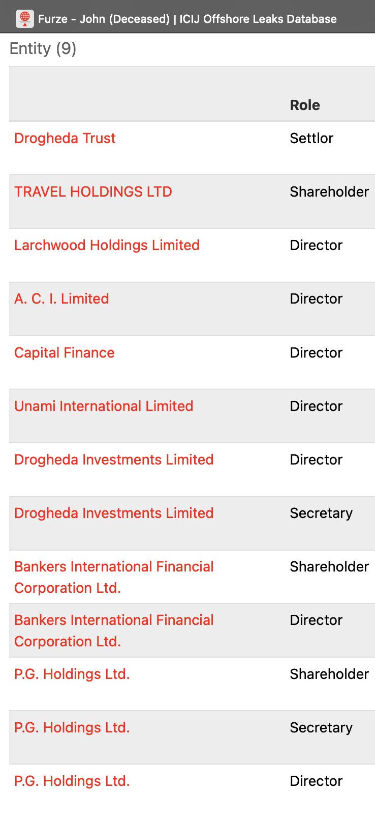Open P.G. Holdings Ltd. in Secretary row

coord(72,727)
